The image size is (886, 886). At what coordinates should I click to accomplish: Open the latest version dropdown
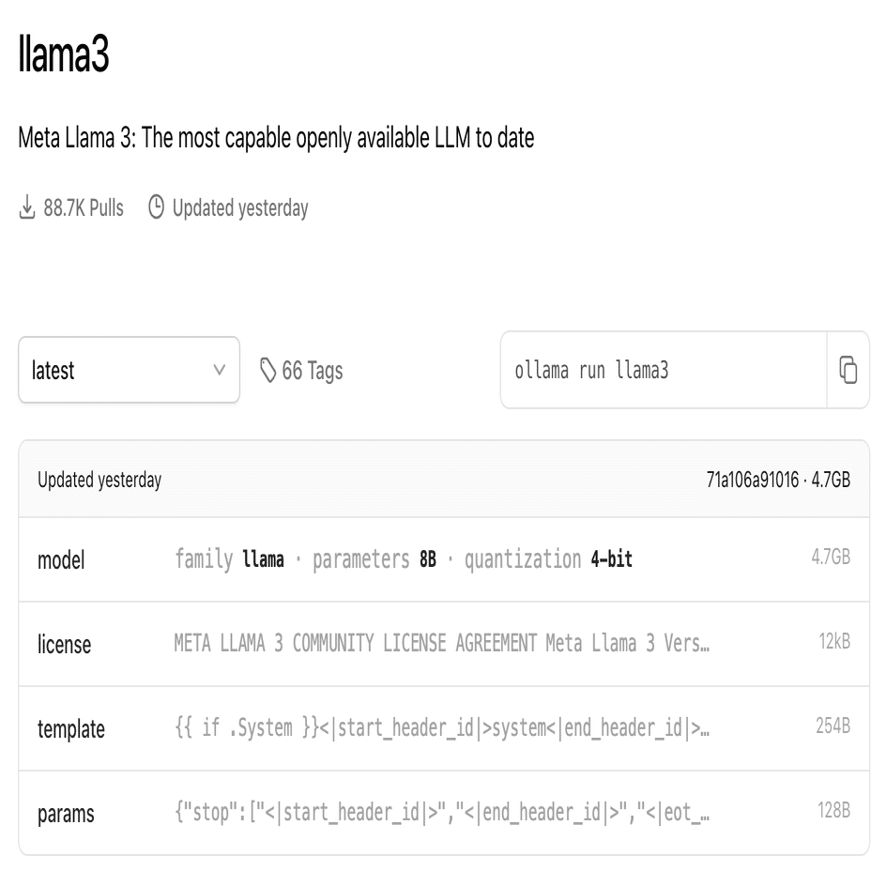(129, 371)
